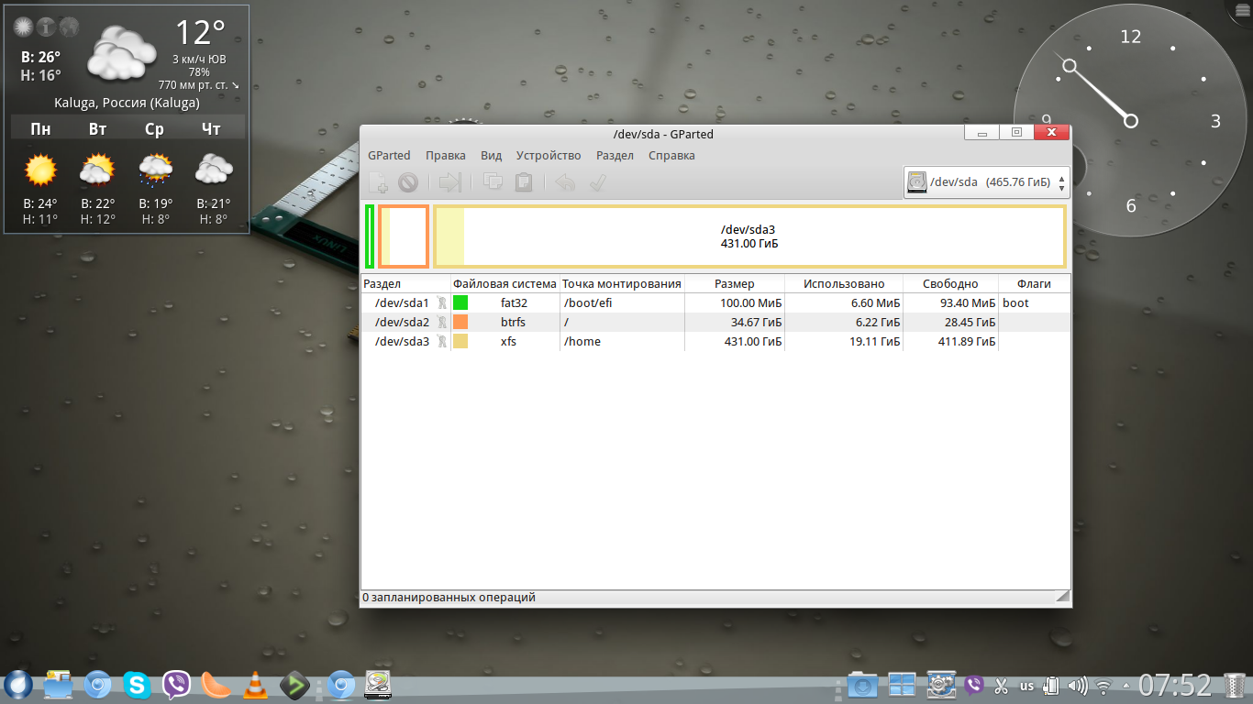
Task: Click the key icon in the /dev/sda3 row
Action: [441, 341]
